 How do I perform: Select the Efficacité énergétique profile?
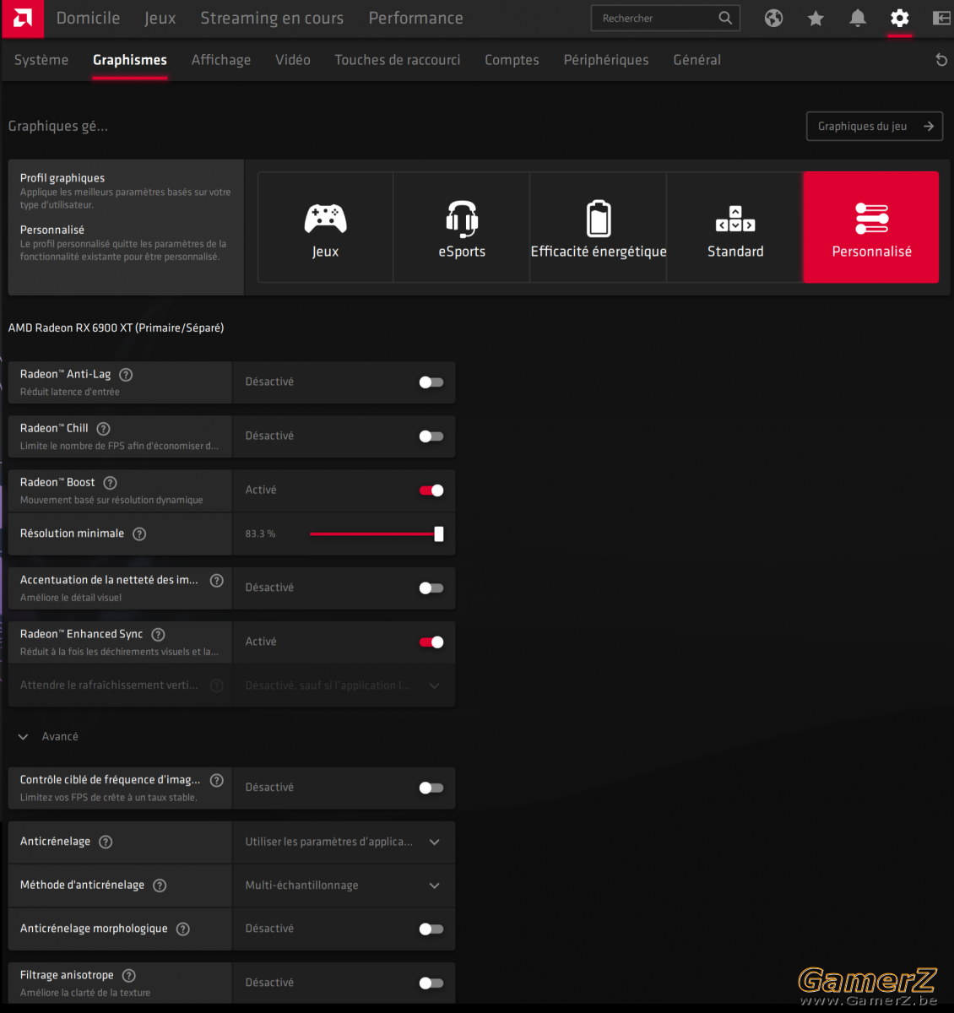click(x=599, y=227)
